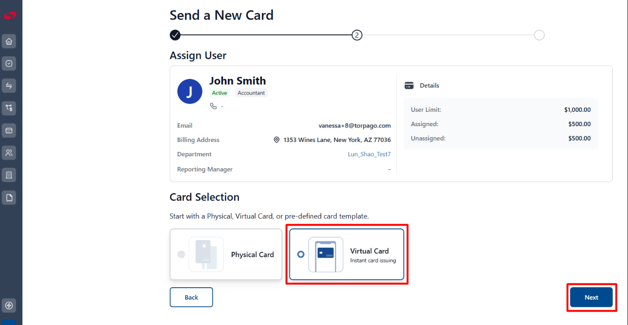Click John Smith's avatar circle
The height and width of the screenshot is (325, 628).
[x=190, y=91]
